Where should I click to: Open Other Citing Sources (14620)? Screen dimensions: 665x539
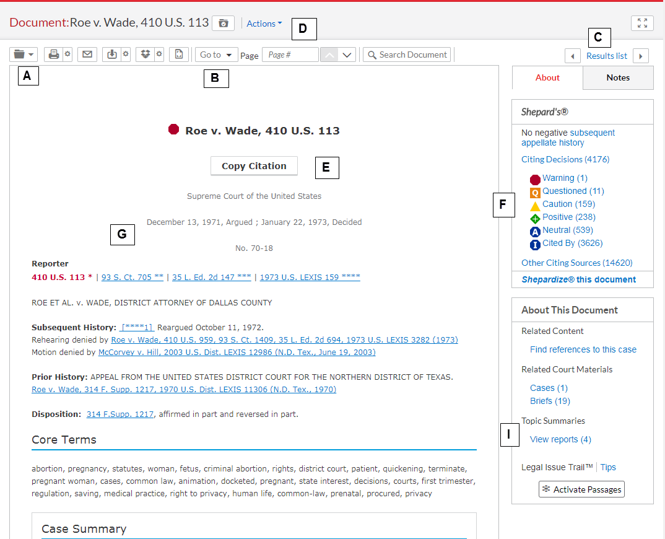pyautogui.click(x=577, y=263)
